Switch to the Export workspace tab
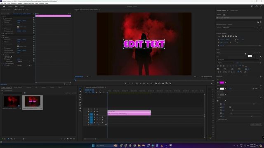 tap(22, 7)
